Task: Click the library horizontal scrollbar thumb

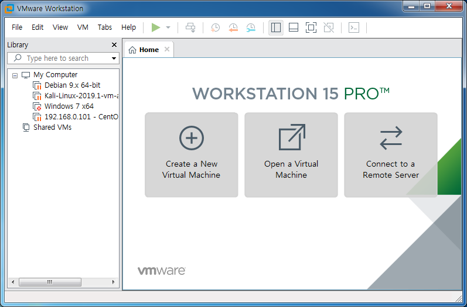Action: pyautogui.click(x=50, y=282)
